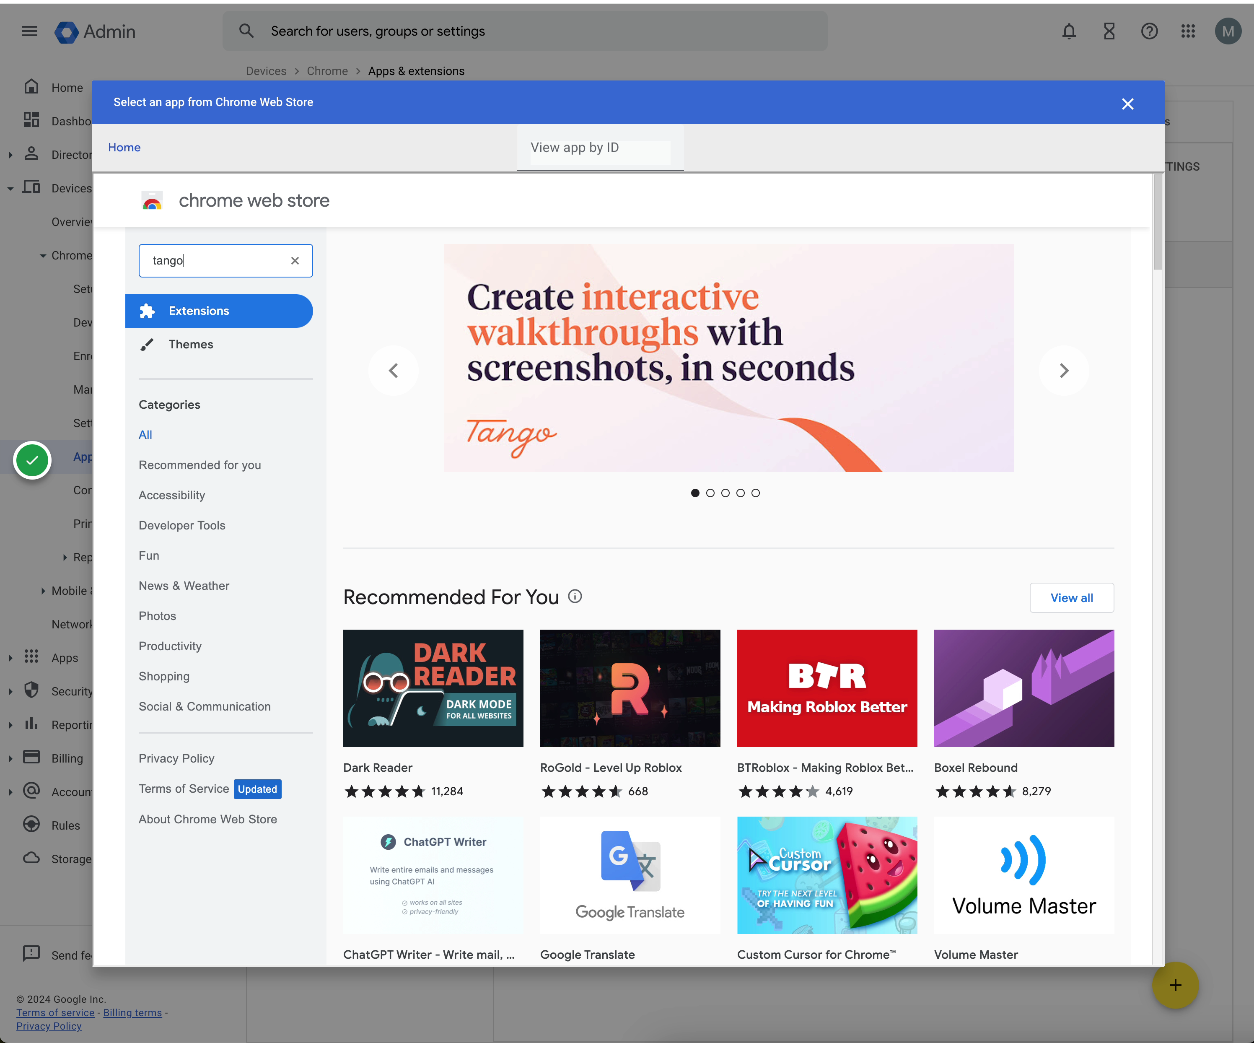Choose the All category

click(x=145, y=434)
